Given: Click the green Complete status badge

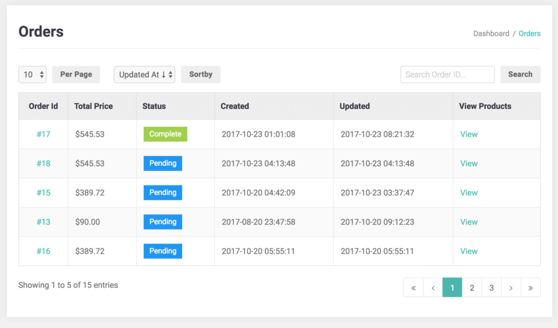Looking at the screenshot, I should point(165,134).
